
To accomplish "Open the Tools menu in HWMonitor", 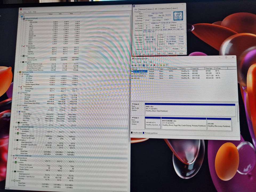I will tap(30, 12).
